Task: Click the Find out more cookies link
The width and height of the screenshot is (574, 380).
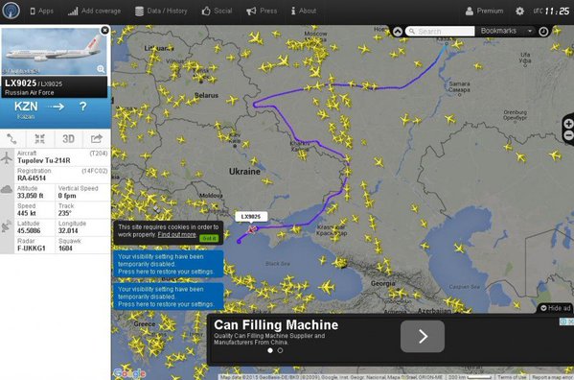Action: click(177, 234)
